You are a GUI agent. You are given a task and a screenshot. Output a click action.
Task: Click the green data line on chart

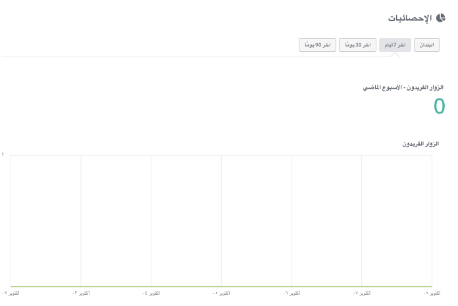pyautogui.click(x=221, y=286)
